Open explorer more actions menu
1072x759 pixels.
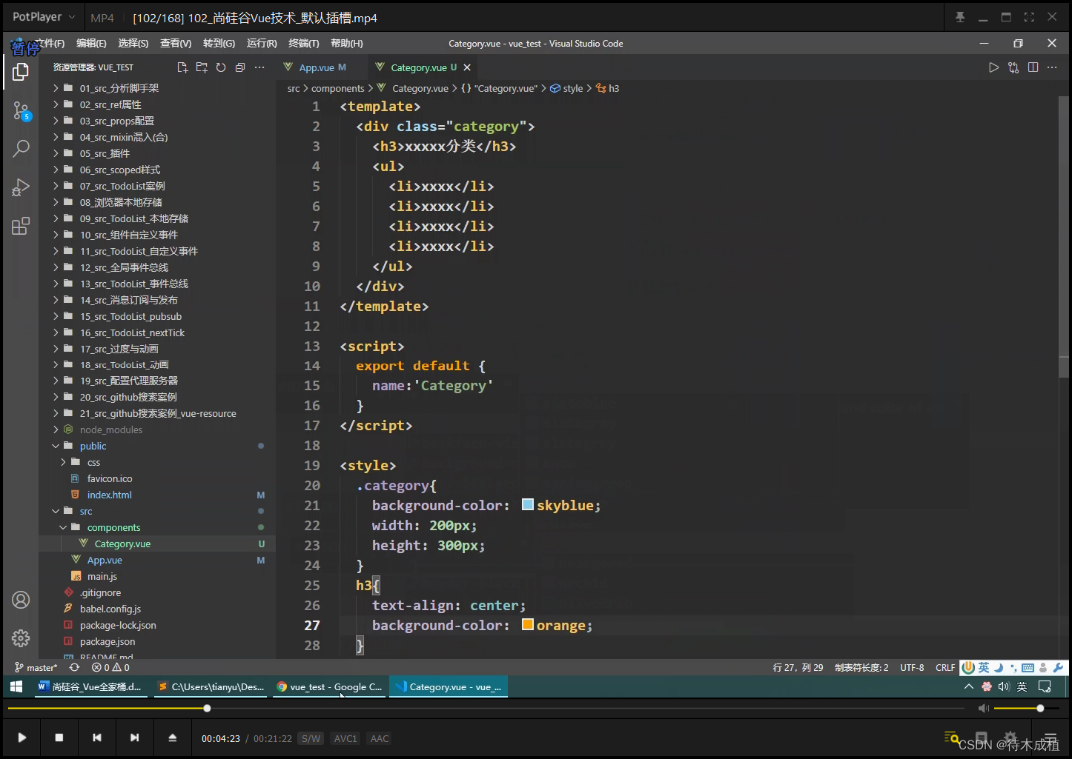click(259, 67)
